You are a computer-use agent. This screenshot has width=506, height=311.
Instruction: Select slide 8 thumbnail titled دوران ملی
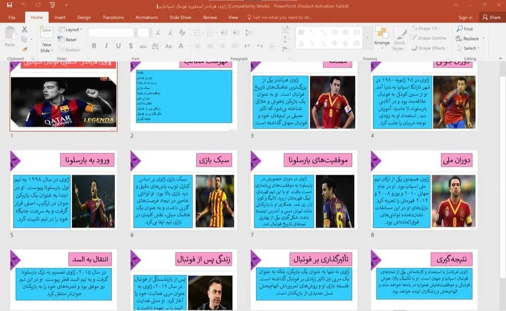pyautogui.click(x=424, y=190)
